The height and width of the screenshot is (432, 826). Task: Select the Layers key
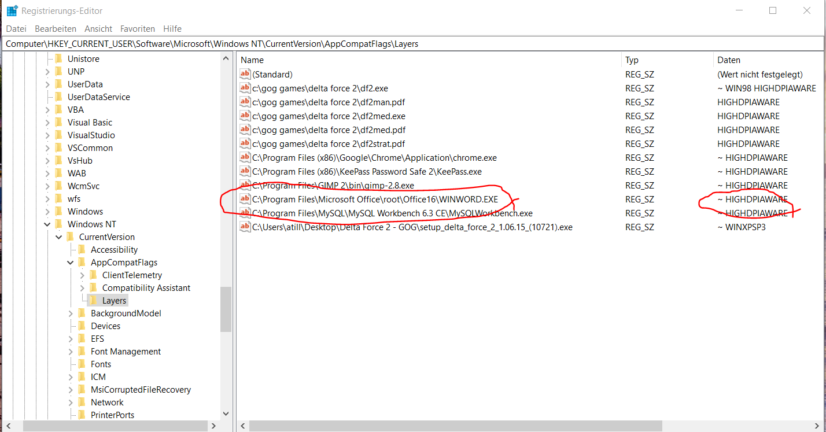click(x=114, y=301)
